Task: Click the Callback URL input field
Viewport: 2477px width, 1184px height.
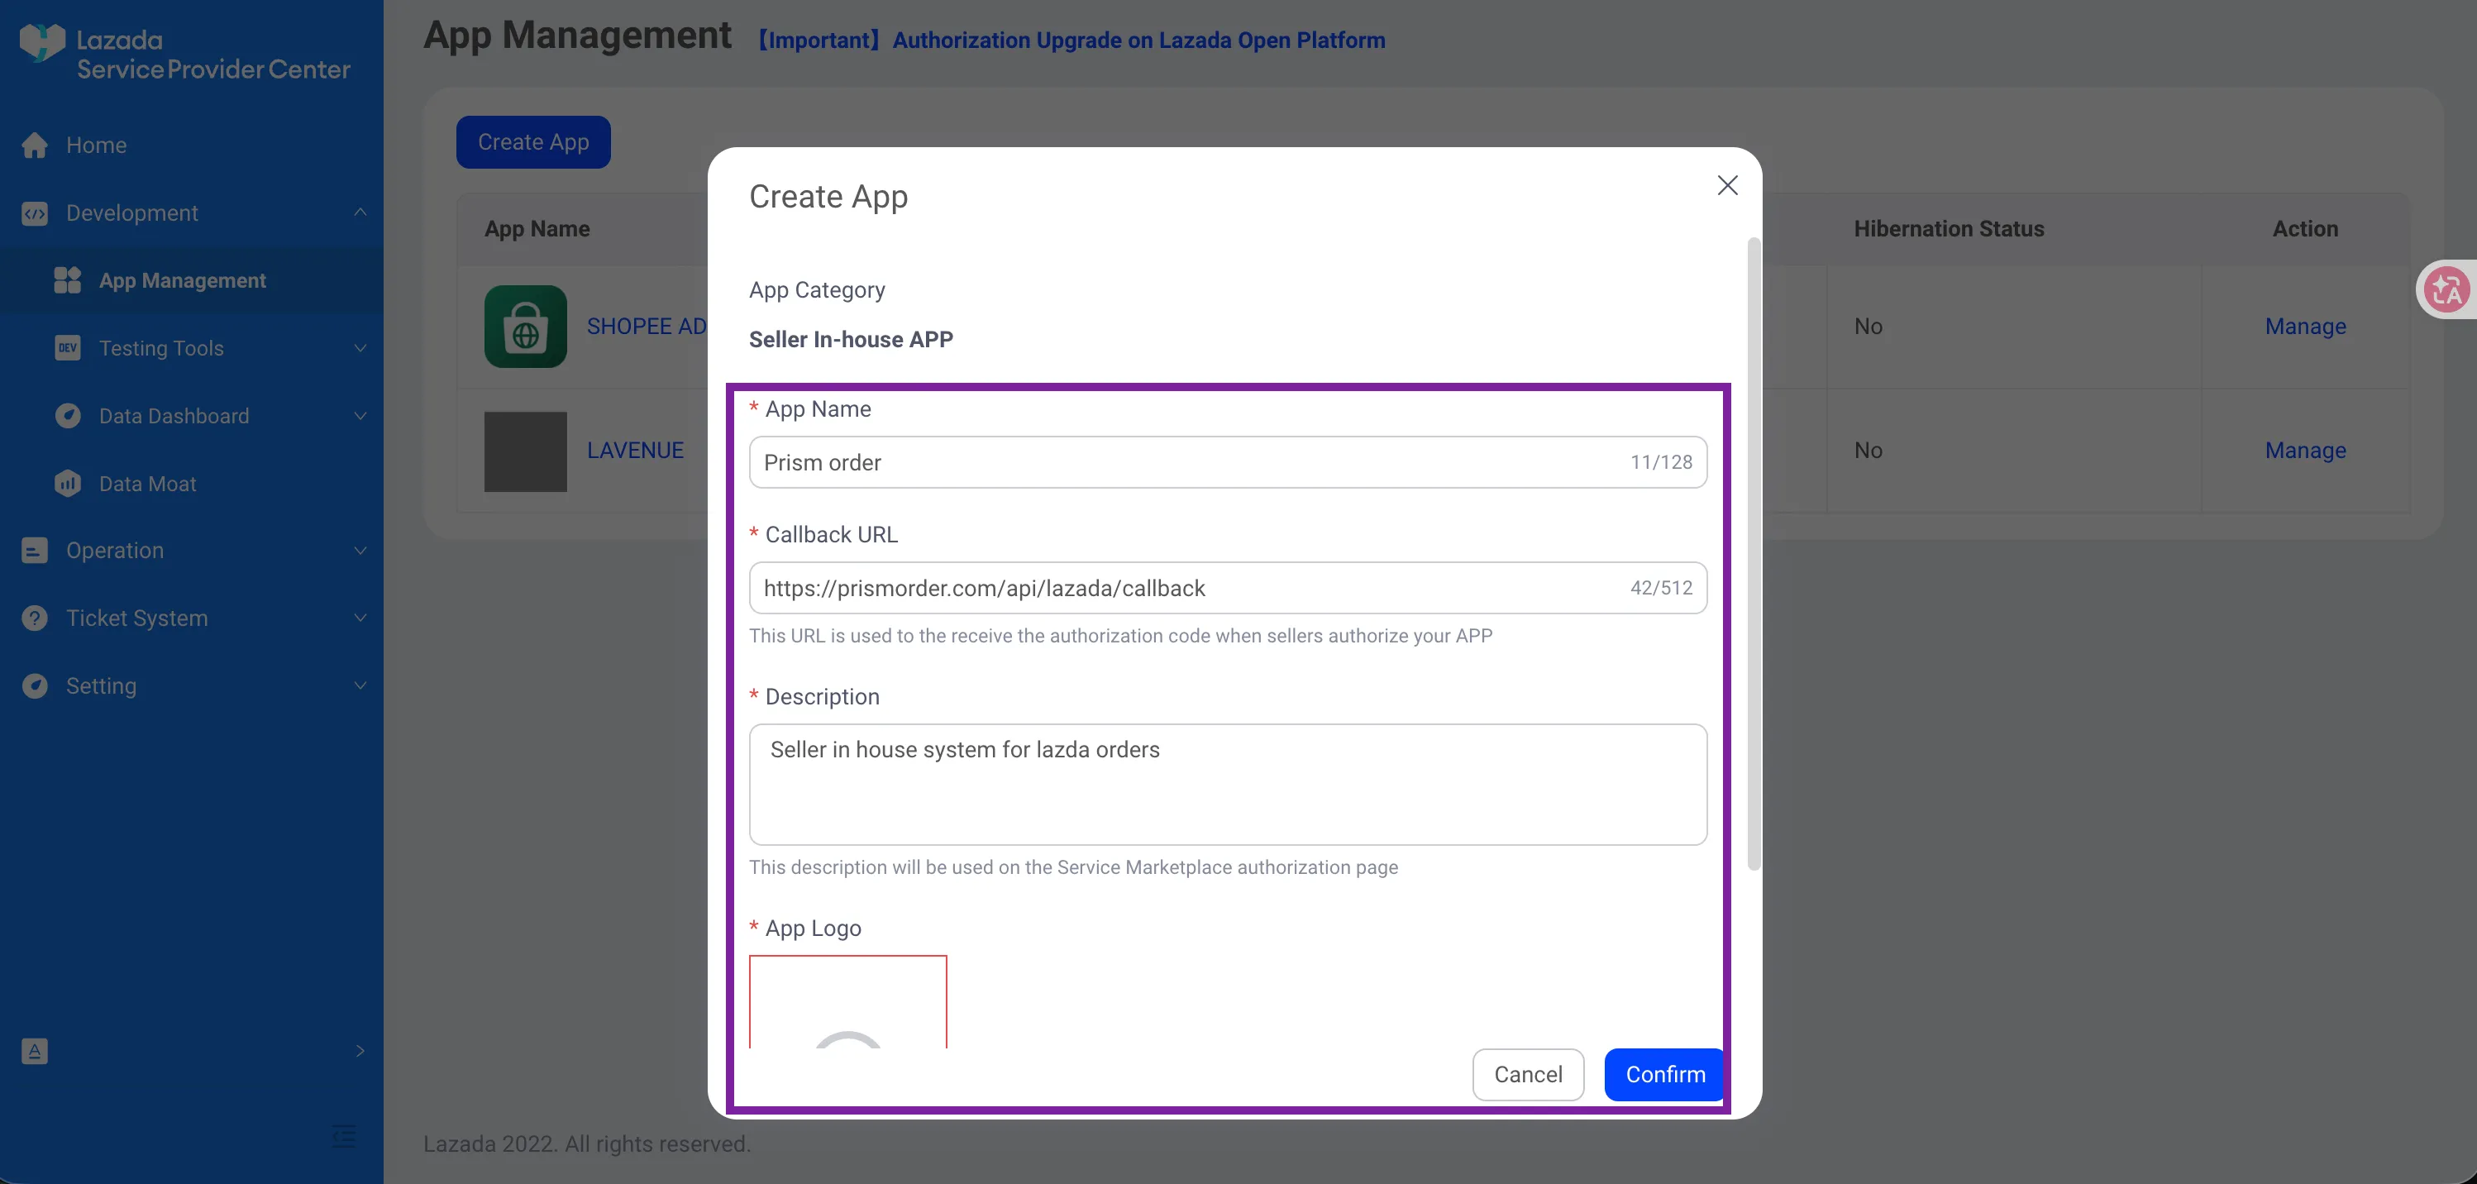Action: pyautogui.click(x=1228, y=588)
